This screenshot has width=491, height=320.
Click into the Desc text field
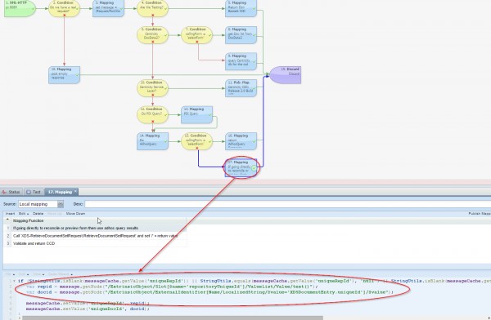point(287,204)
